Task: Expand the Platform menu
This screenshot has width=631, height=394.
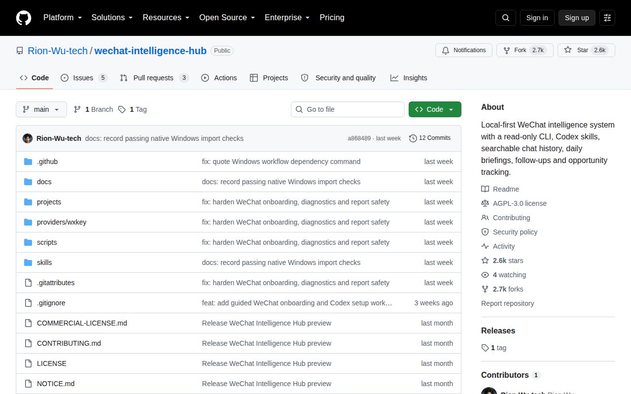Action: [63, 18]
